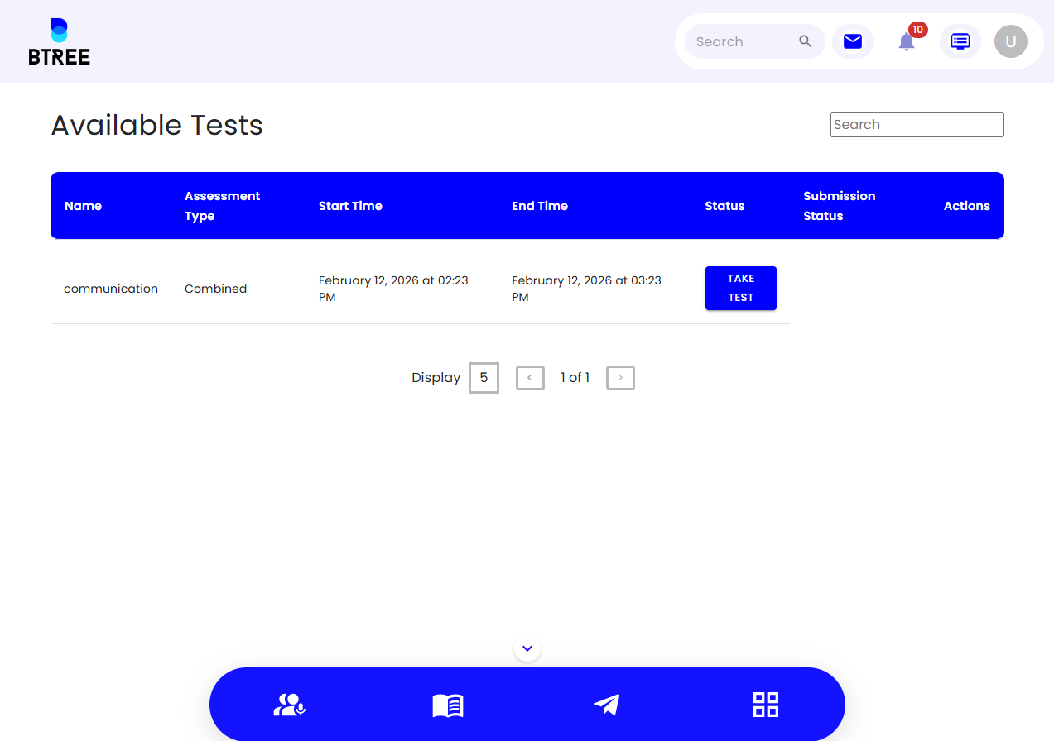Click the paper plane icon in bottom bar
The width and height of the screenshot is (1054, 741).
pos(607,705)
